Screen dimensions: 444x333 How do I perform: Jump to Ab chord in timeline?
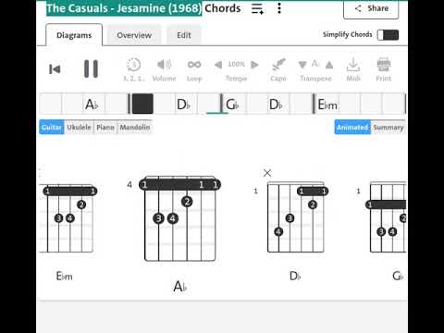[x=92, y=105]
